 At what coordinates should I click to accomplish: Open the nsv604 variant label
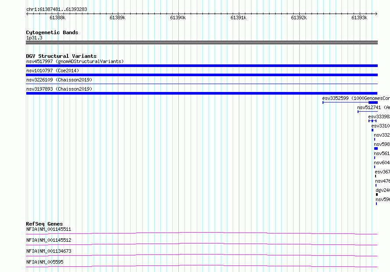pos(382,162)
